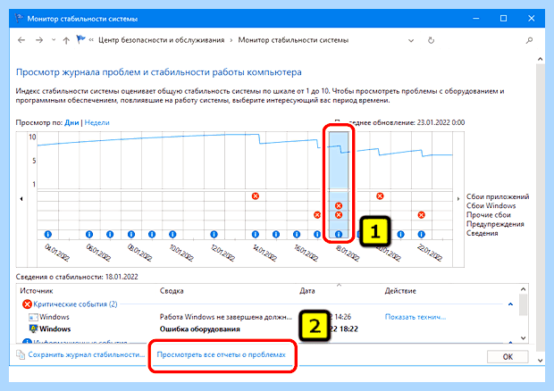Screen dimensions: 554x391
Task: Collapse the details pane with small up caret
Action: pyautogui.click(x=339, y=285)
